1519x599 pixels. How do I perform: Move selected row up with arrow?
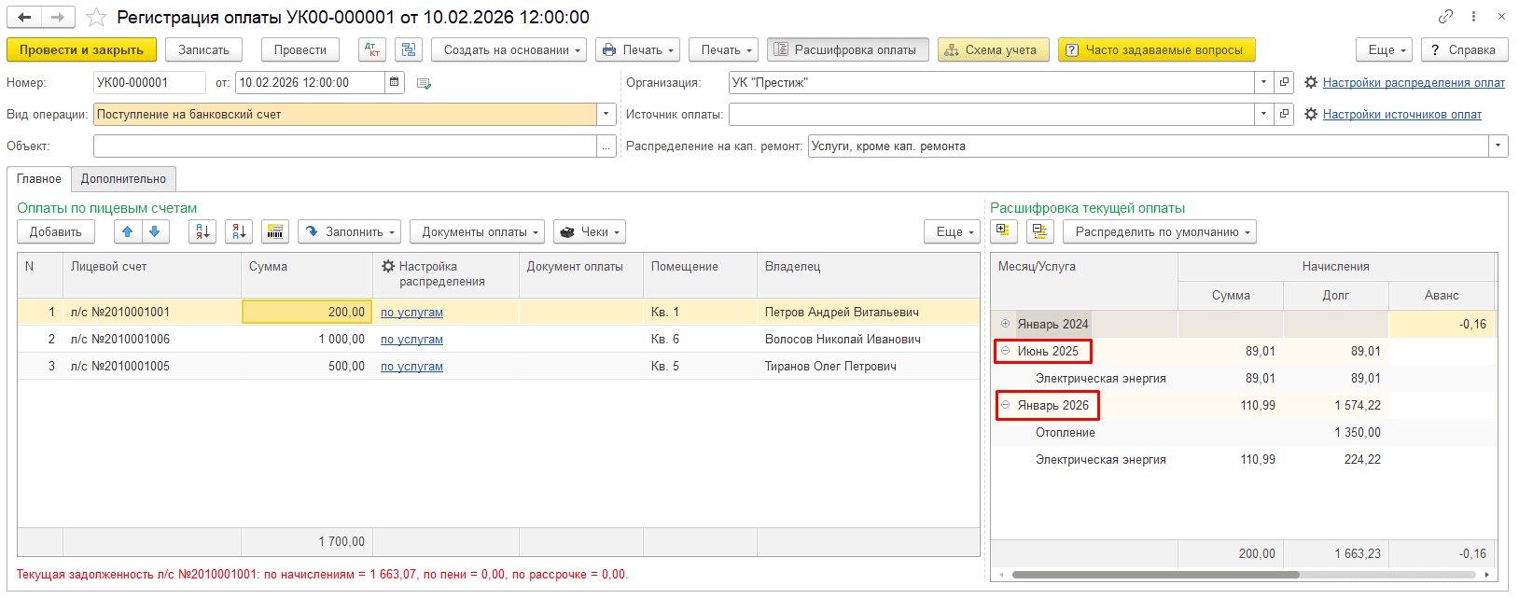[x=128, y=231]
